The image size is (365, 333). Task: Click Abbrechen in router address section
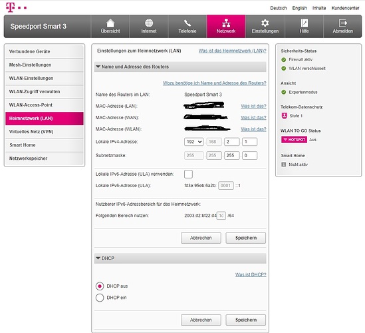pyautogui.click(x=201, y=238)
